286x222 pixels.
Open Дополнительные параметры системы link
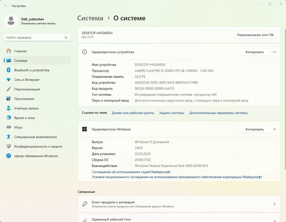coord(218,113)
